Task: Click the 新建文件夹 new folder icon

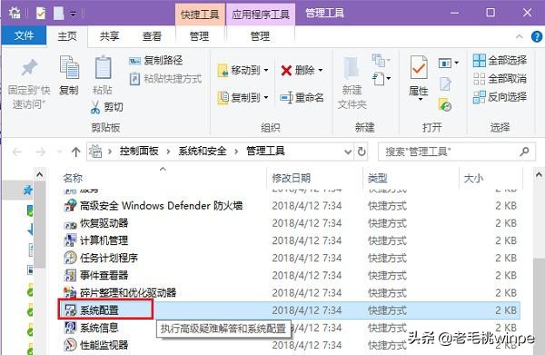Action: (352, 68)
